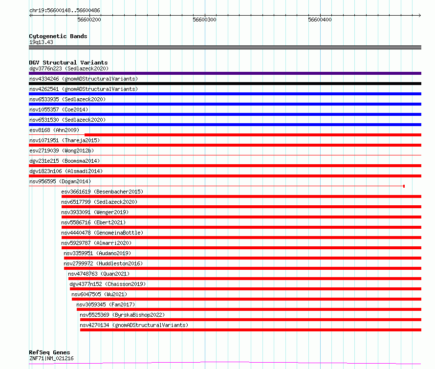The width and height of the screenshot is (435, 369).
Task: Select nsv6517799 (Sedlazeck2020) variant label
Action: click(99, 202)
